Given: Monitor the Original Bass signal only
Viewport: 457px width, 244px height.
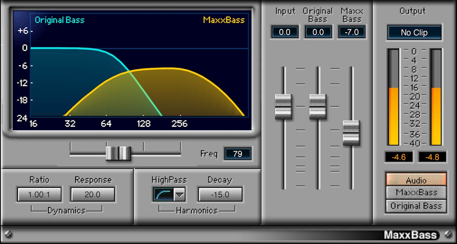Looking at the screenshot, I should 415,206.
